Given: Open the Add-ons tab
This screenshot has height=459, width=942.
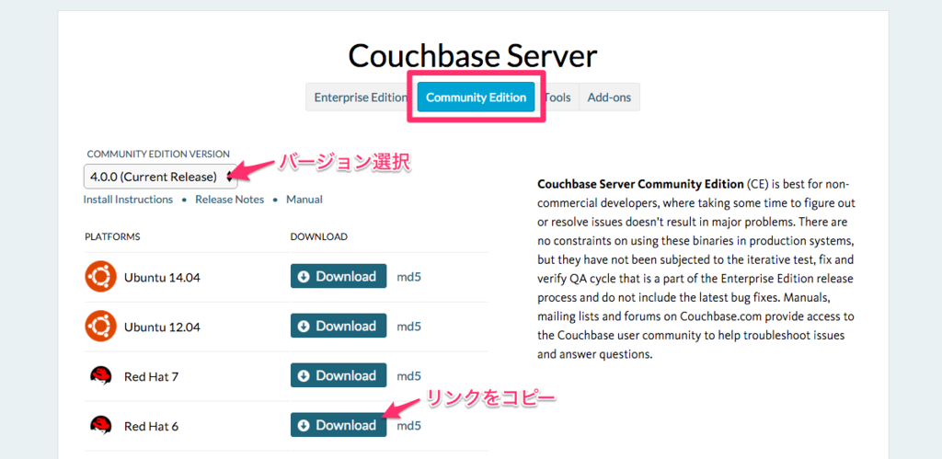Looking at the screenshot, I should (x=609, y=98).
